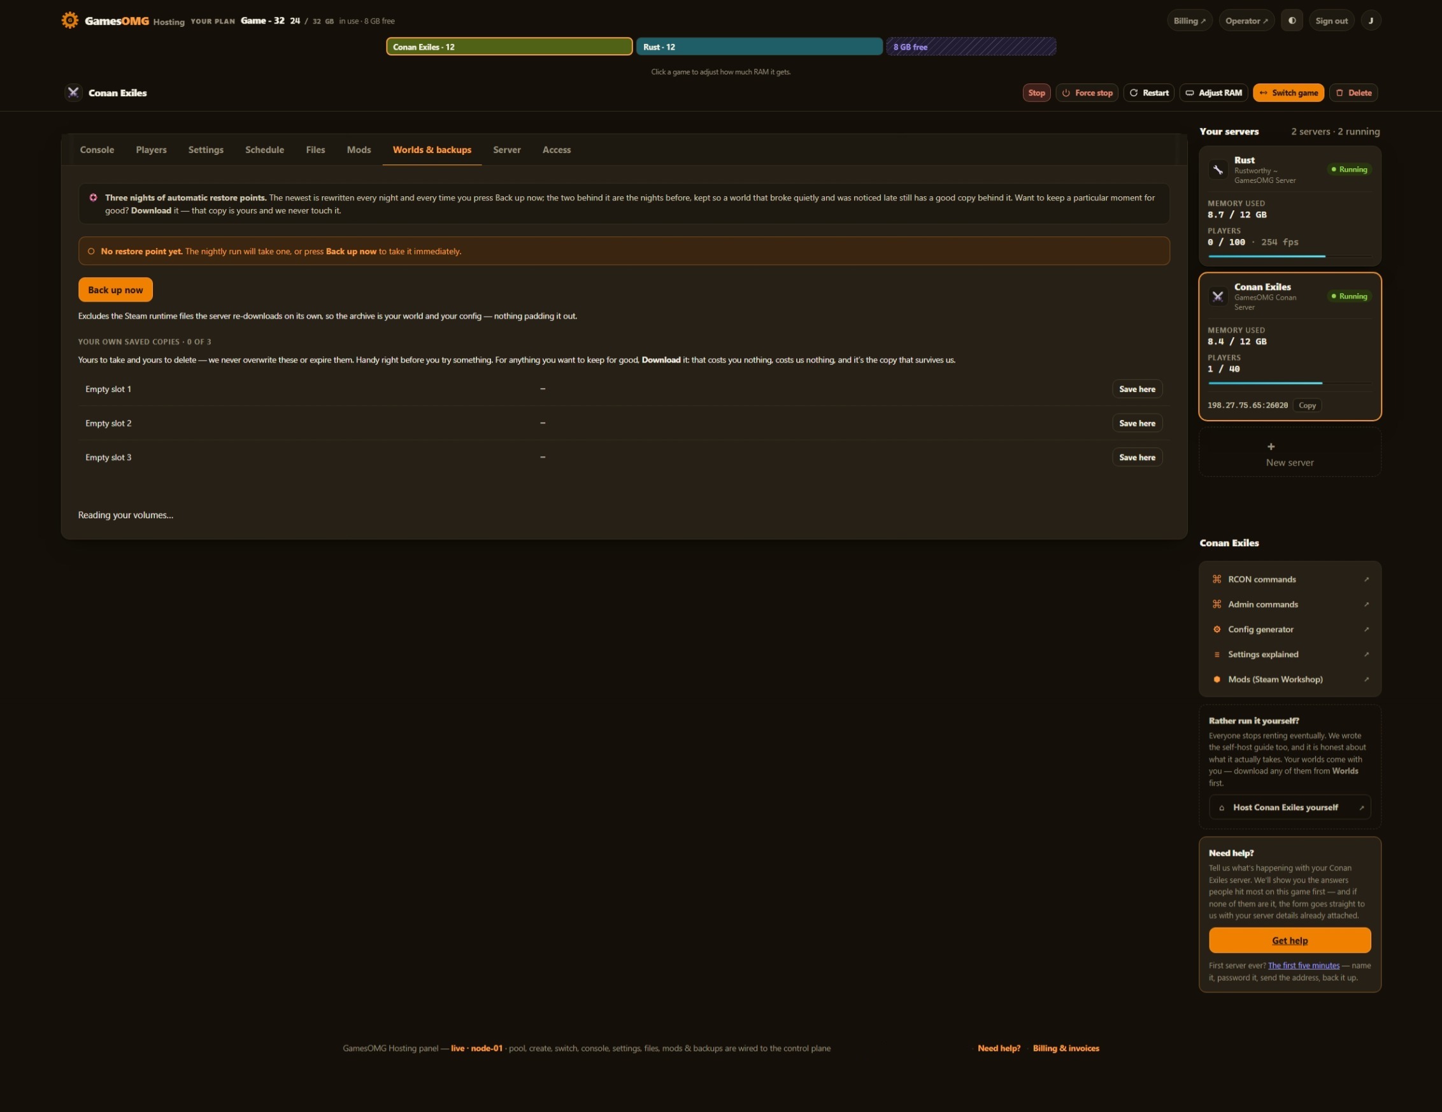Click the Conan Exiles crossed-swords header icon

(73, 92)
